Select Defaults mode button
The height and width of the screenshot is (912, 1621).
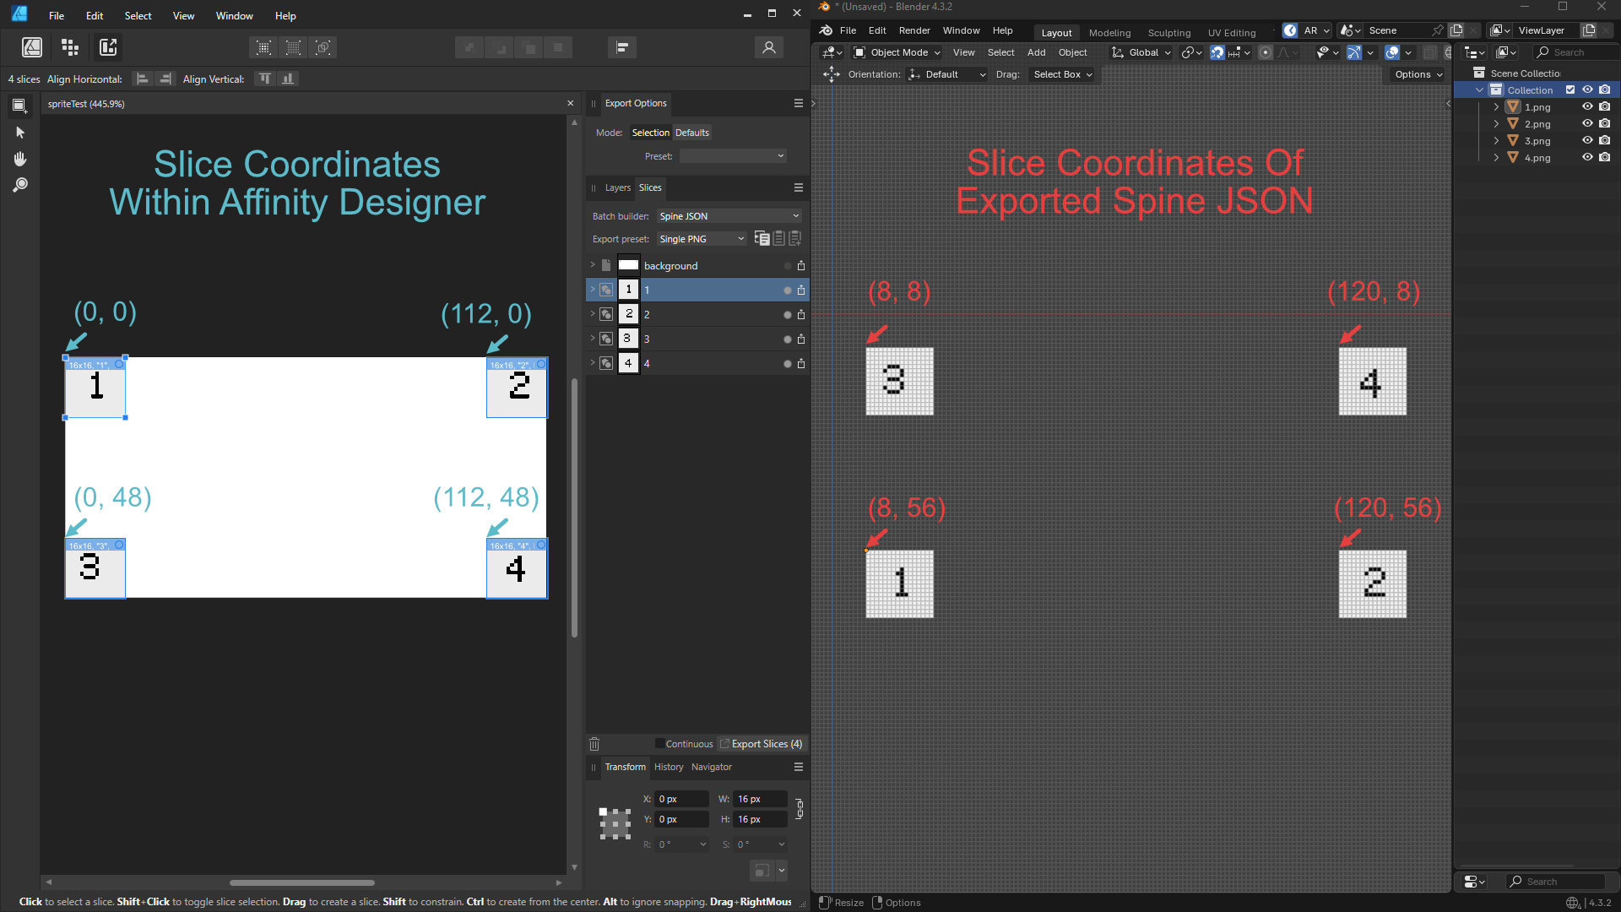click(692, 133)
